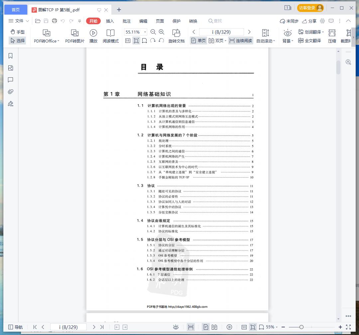Switch to 单页 single page view

(x=198, y=41)
